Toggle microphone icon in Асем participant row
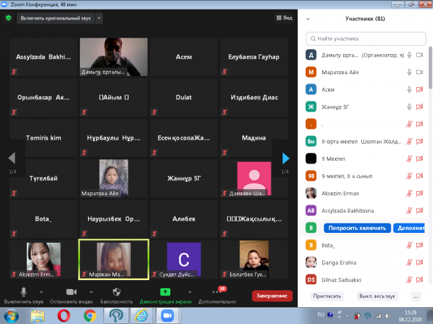Viewport: 433px width, 324px height. (x=409, y=90)
